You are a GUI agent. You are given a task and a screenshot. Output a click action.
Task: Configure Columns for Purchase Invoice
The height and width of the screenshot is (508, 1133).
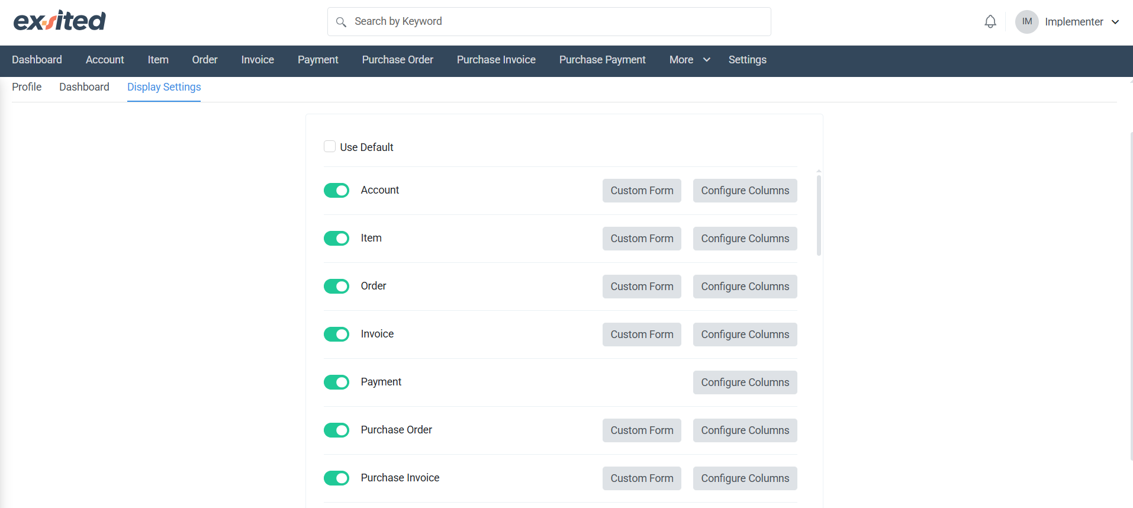745,478
